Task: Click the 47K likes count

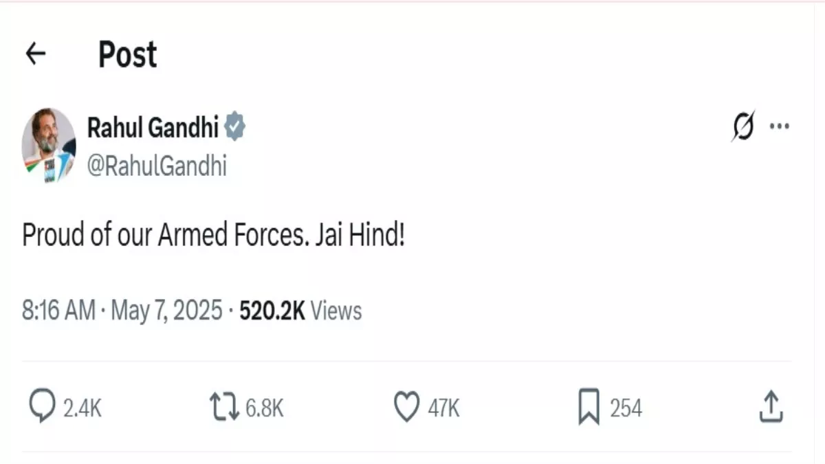Action: tap(443, 409)
